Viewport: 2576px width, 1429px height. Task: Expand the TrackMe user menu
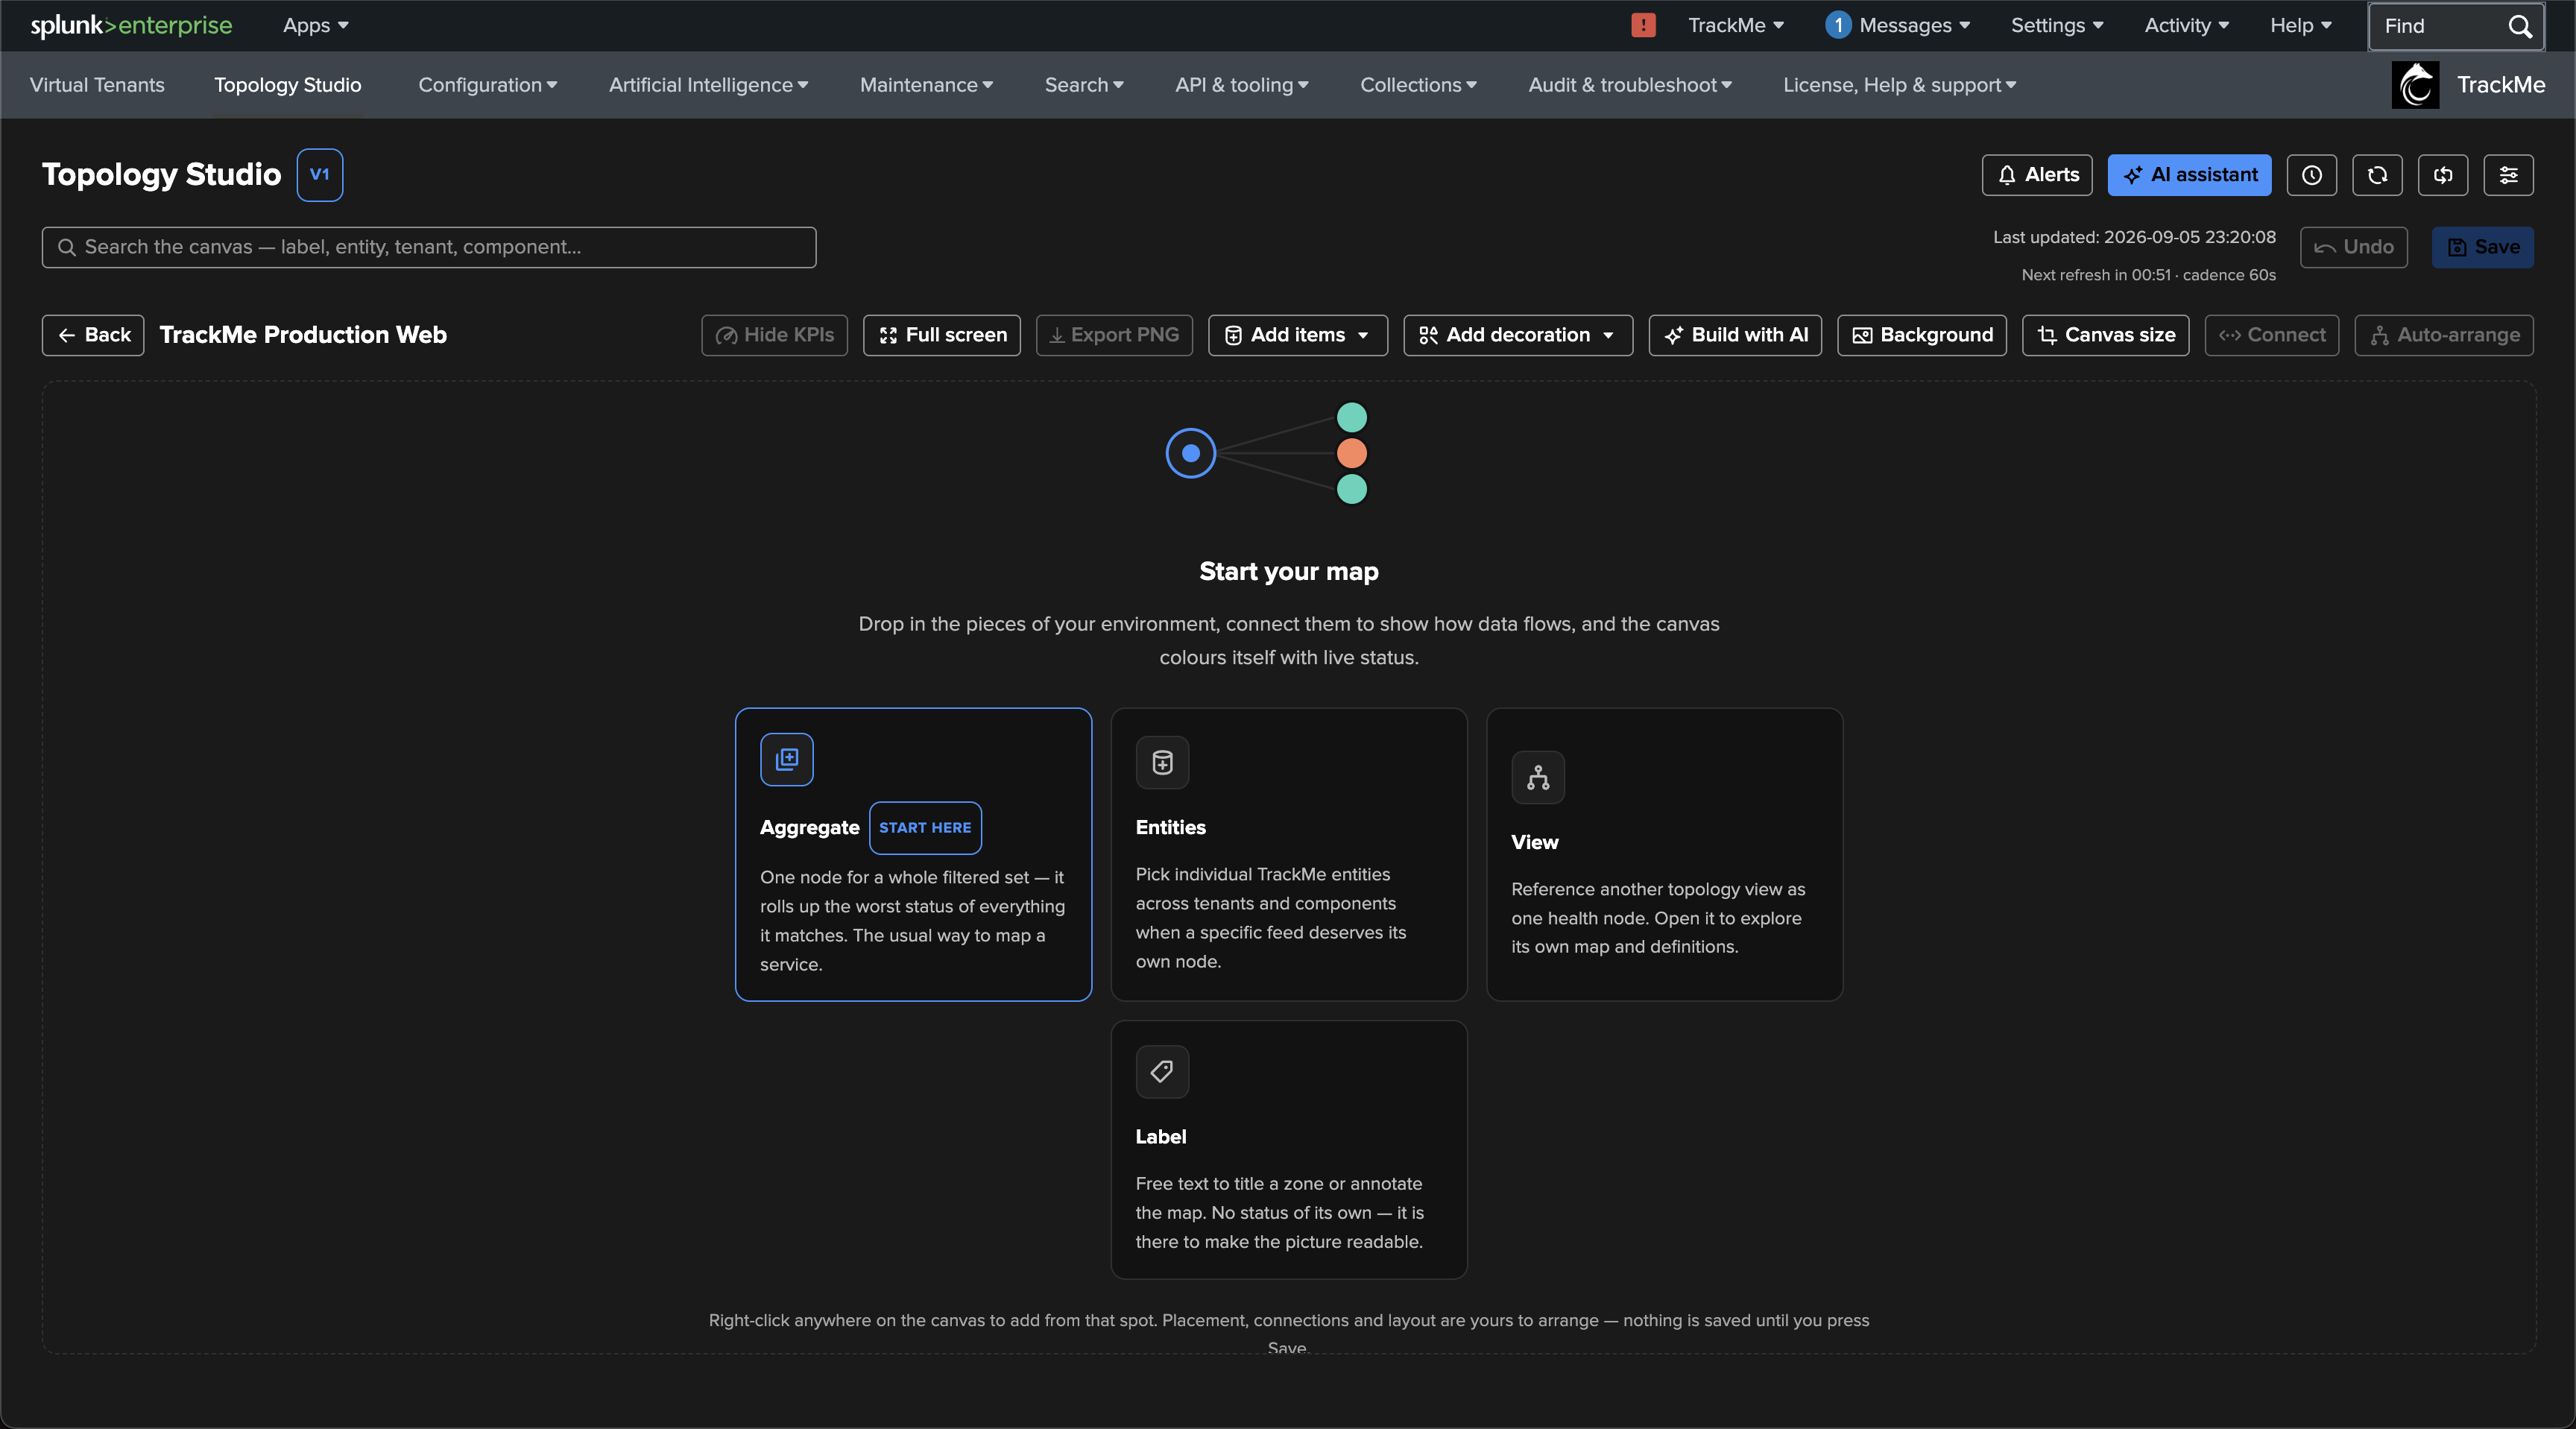pos(1736,25)
